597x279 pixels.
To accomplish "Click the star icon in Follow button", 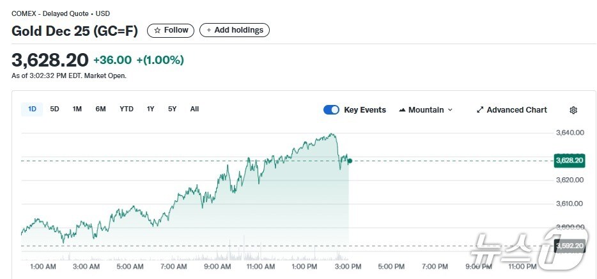I will pyautogui.click(x=157, y=30).
